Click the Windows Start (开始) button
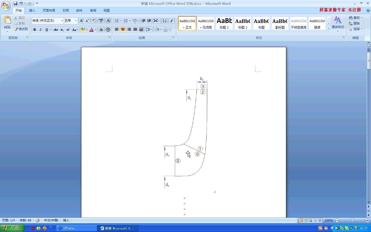Viewport: 371px width, 232px height. [12, 228]
